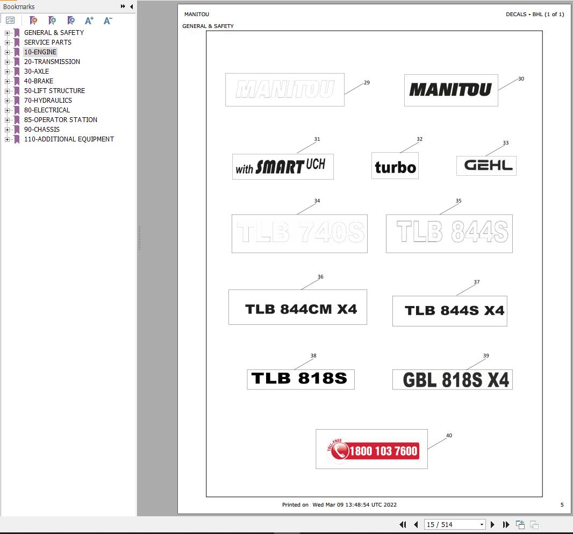The width and height of the screenshot is (573, 534).
Task: Go to the first page
Action: (403, 524)
